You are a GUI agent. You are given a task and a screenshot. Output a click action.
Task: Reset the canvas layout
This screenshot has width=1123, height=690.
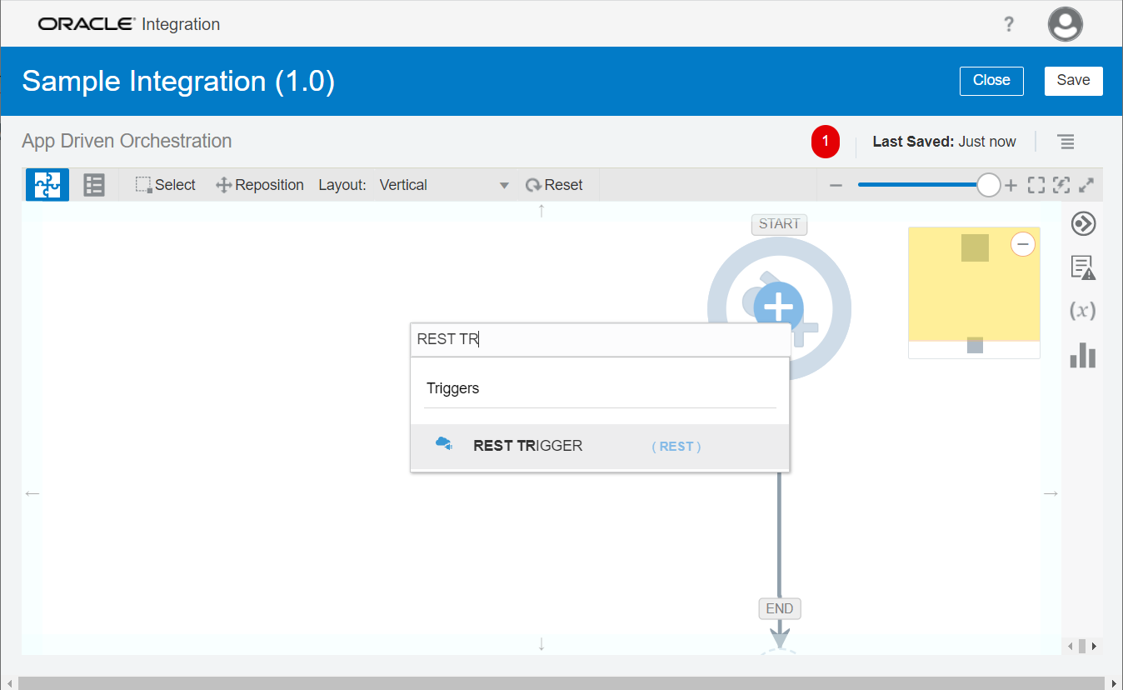[x=554, y=185]
